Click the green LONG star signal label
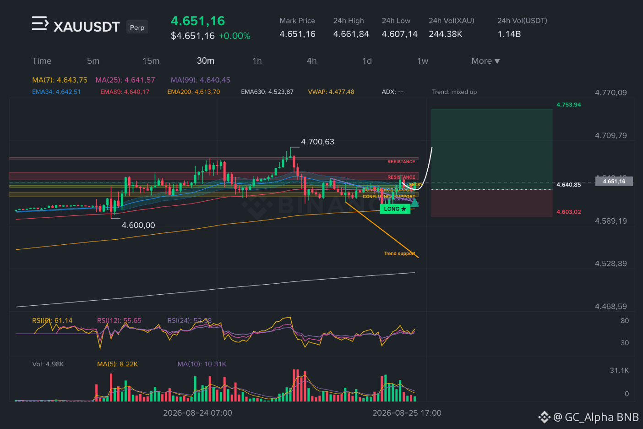Screen dimensions: 643x429 (x=395, y=209)
